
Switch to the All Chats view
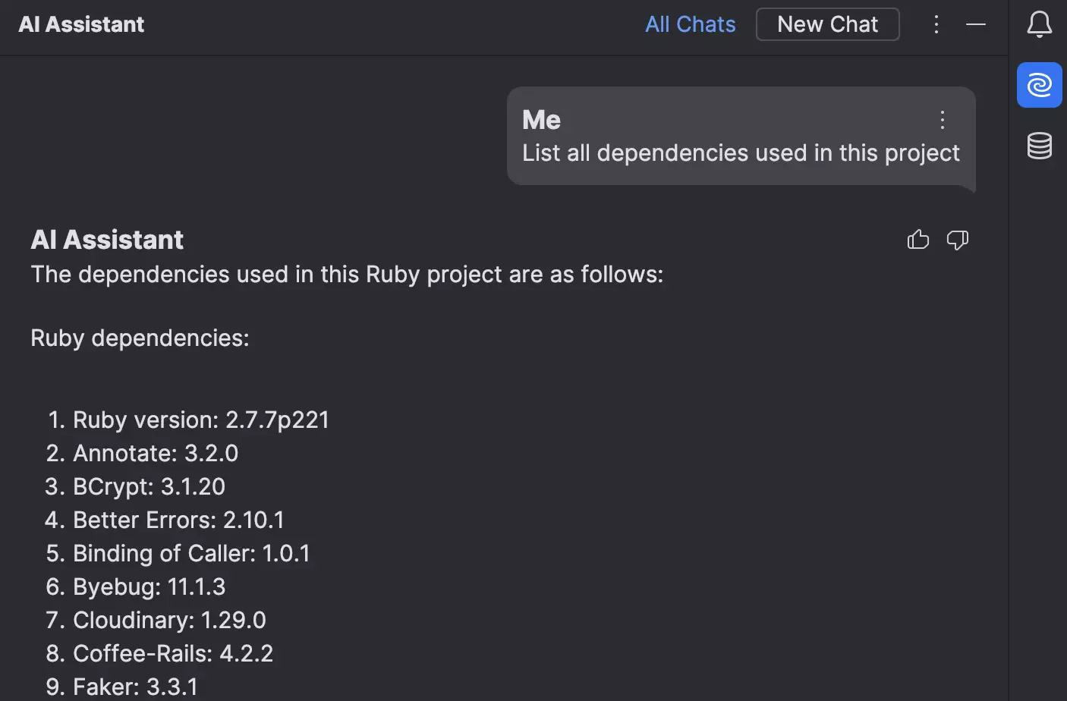point(690,24)
